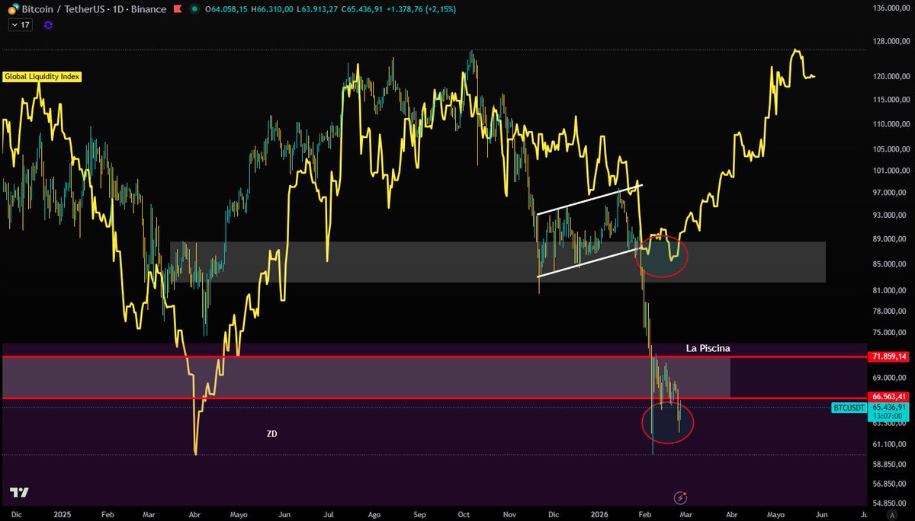
Task: Click the 2026 label on time axis
Action: [598, 514]
